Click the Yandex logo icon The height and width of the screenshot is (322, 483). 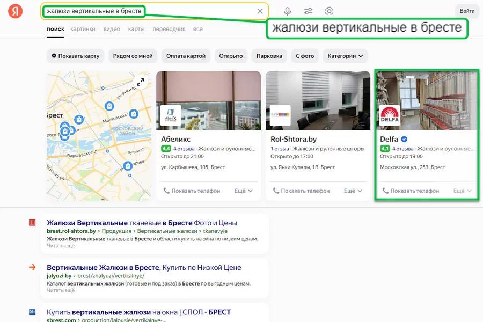point(15,11)
